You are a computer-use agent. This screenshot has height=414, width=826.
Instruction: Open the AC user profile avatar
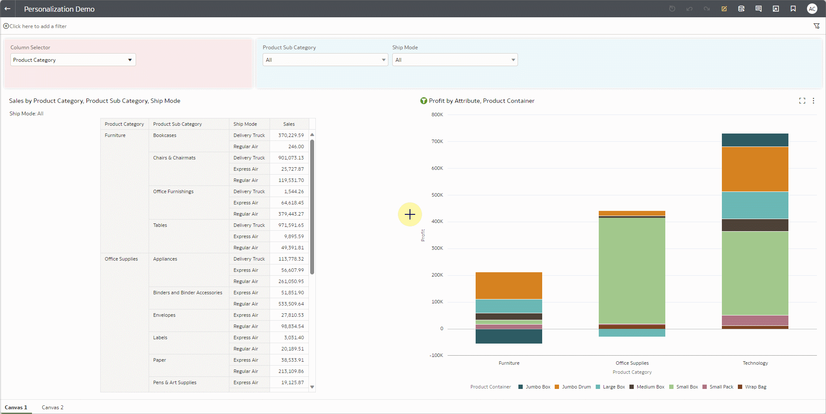click(812, 9)
